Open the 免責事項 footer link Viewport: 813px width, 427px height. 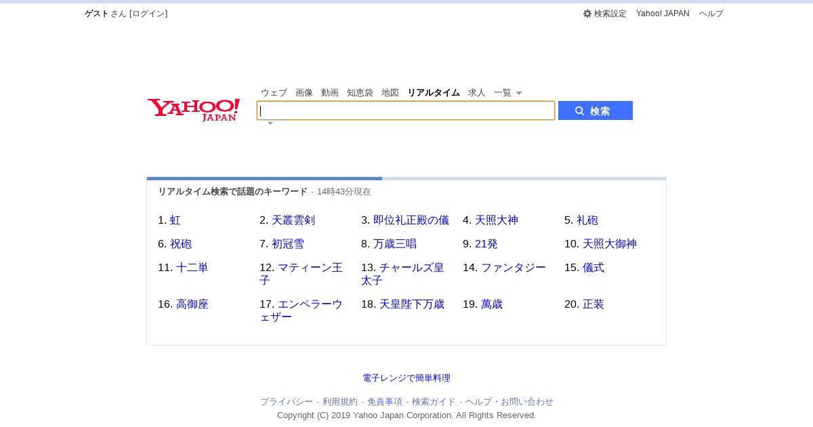click(385, 402)
